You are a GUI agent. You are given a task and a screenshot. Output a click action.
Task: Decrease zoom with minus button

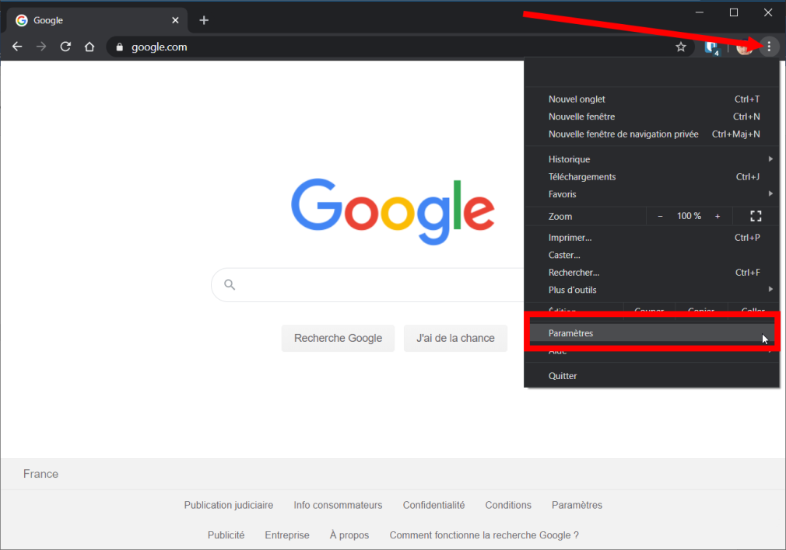click(x=661, y=216)
